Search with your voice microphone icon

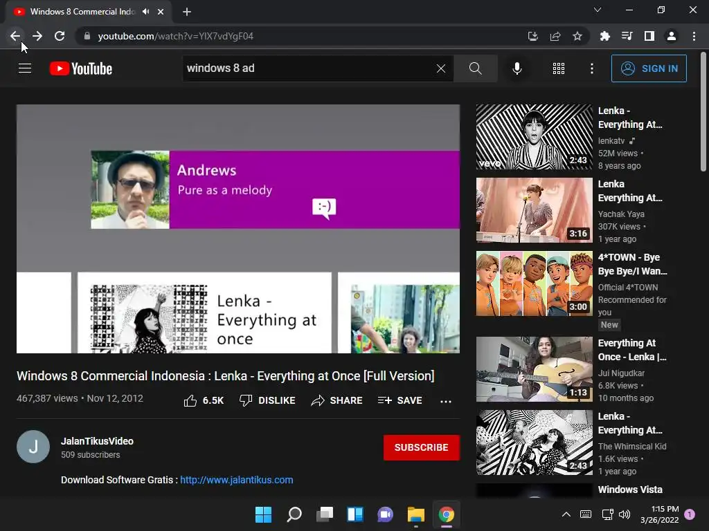tap(517, 68)
